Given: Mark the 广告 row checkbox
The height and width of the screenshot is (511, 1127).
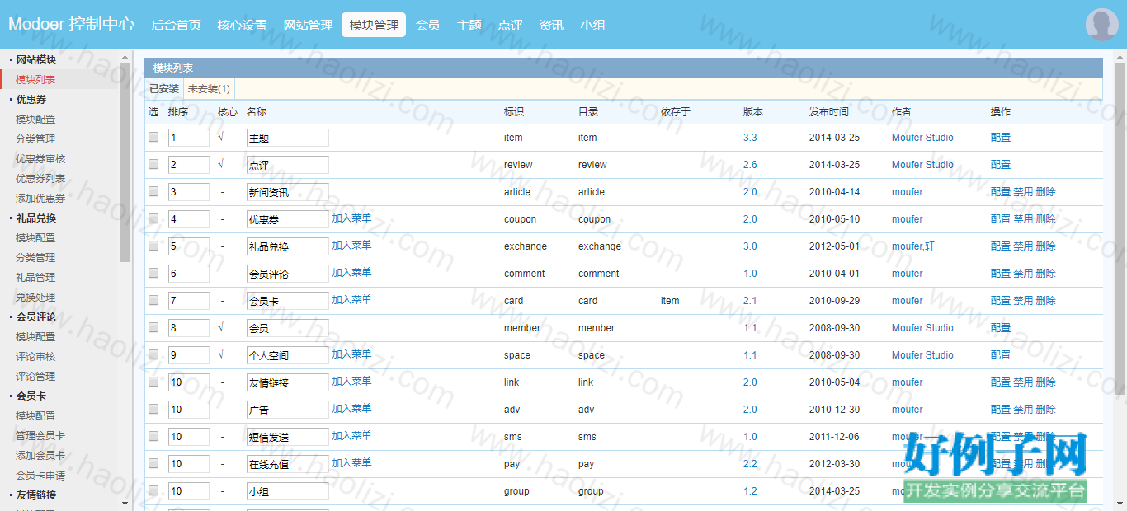Looking at the screenshot, I should click(x=153, y=410).
